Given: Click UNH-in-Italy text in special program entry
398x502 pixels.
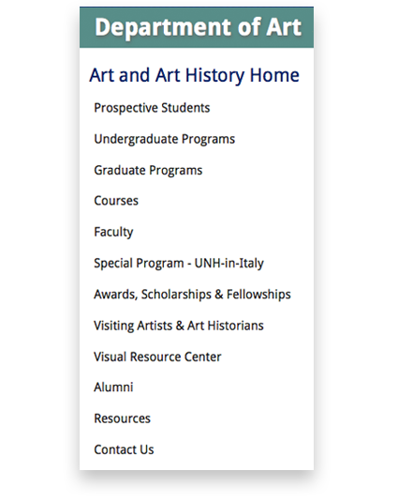Looking at the screenshot, I should click(x=229, y=264).
